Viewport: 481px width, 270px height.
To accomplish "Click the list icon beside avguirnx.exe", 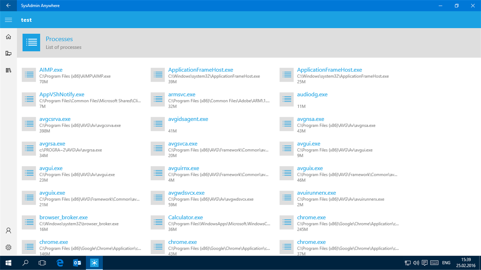I will pos(158,173).
